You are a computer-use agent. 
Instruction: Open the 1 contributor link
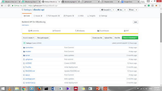[x=103, y=31]
